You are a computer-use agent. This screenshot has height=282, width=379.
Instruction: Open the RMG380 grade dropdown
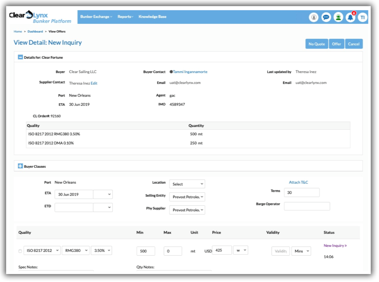[76, 250]
